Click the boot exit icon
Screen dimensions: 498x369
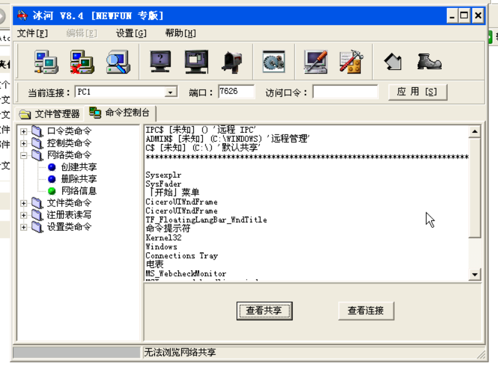[429, 62]
